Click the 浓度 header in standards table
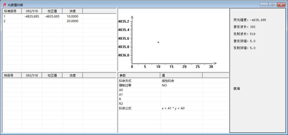This screenshot has width=288, height=135. point(73,11)
